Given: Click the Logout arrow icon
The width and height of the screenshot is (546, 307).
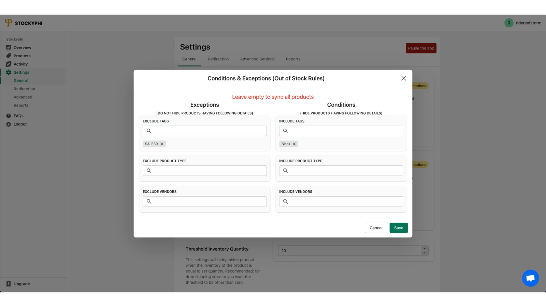Looking at the screenshot, I should point(9,124).
